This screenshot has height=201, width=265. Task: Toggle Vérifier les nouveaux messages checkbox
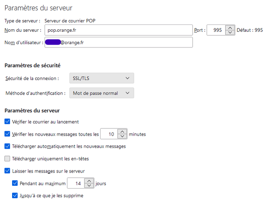point(7,134)
